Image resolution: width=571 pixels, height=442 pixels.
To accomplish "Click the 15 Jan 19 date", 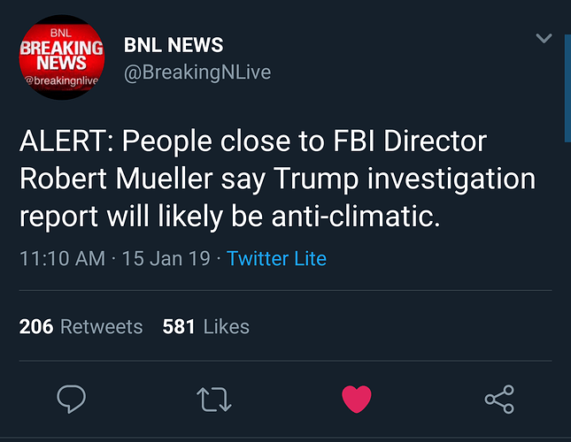I will click(166, 258).
